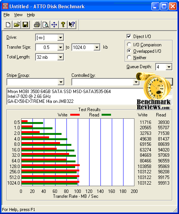Click the Write value 63274

point(145,150)
